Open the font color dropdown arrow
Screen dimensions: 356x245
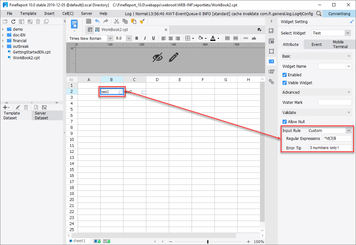tap(219, 38)
